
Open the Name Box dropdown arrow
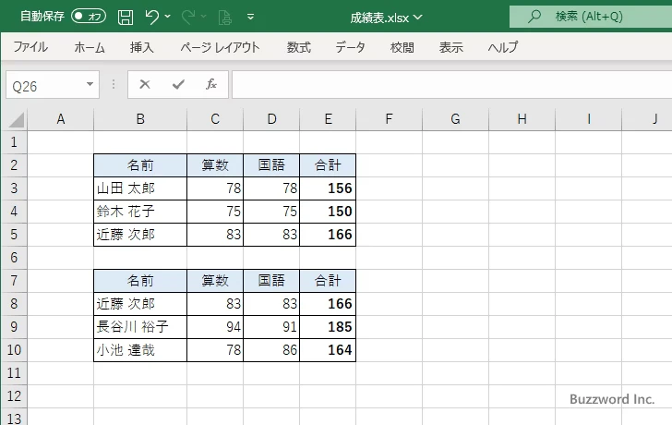90,84
